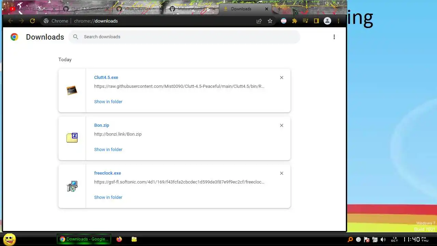Click the taskbar clock showing 11:40
This screenshot has width=437, height=246.
[416, 240]
